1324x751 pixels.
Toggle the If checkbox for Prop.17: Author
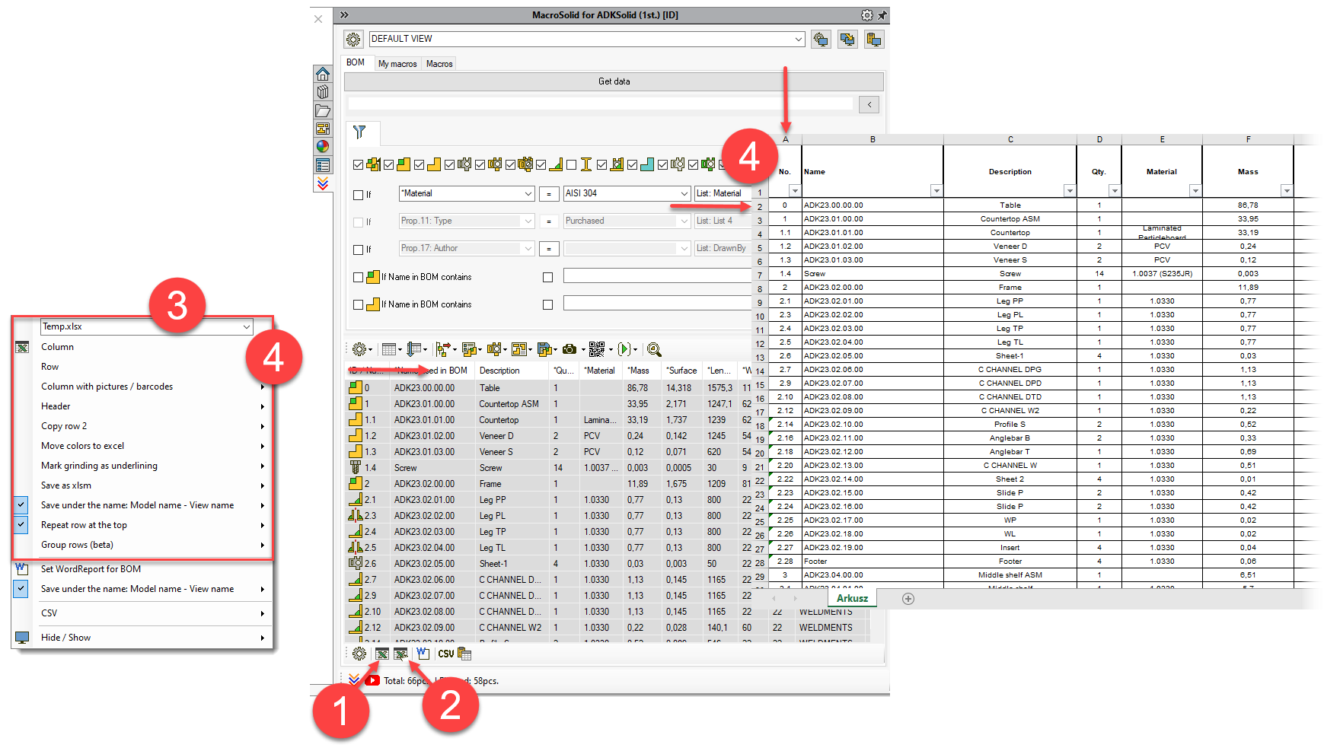(x=358, y=250)
